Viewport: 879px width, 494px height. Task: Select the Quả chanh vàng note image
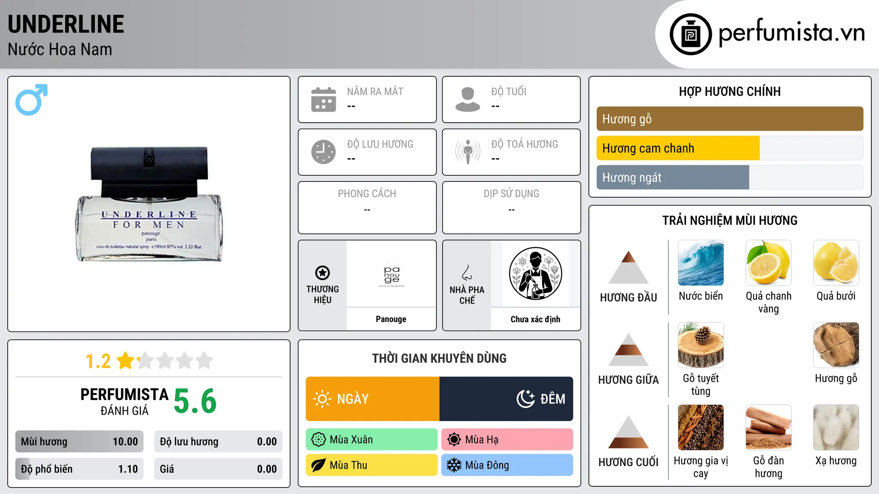(768, 263)
